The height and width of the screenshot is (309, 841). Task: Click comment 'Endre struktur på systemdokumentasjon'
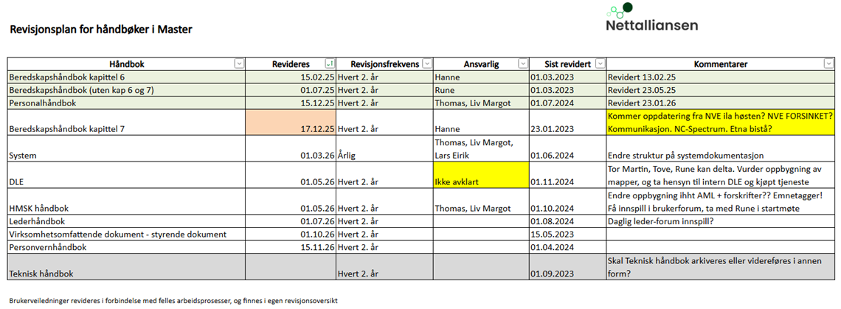click(x=720, y=148)
